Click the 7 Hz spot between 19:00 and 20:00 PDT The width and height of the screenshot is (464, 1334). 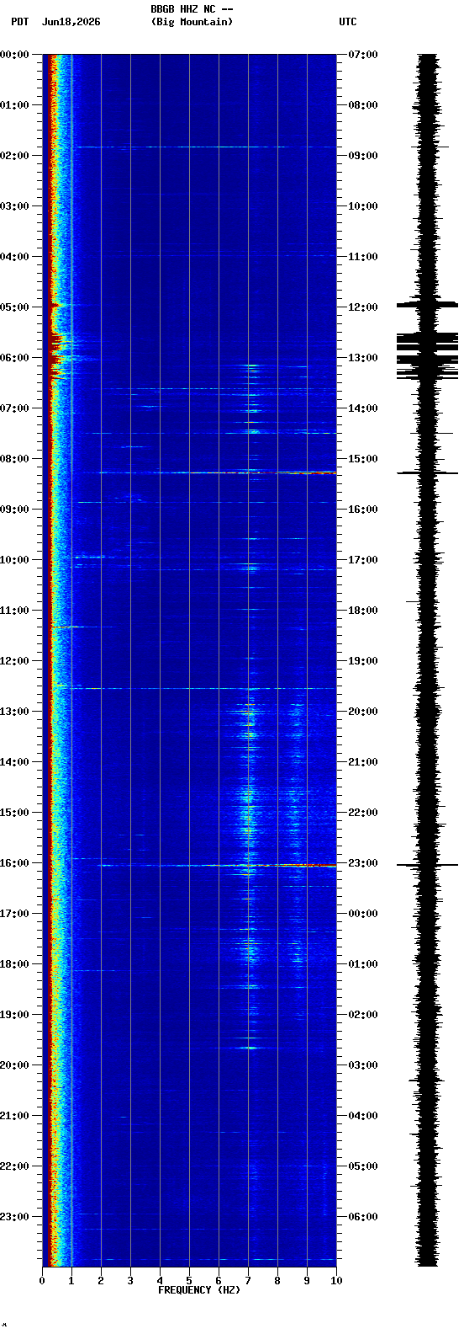[248, 1048]
